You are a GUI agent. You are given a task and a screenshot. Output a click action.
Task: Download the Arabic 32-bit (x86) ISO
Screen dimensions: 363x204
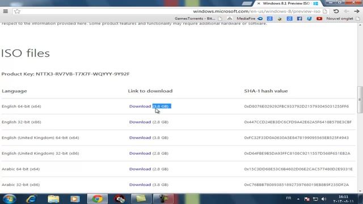140,185
